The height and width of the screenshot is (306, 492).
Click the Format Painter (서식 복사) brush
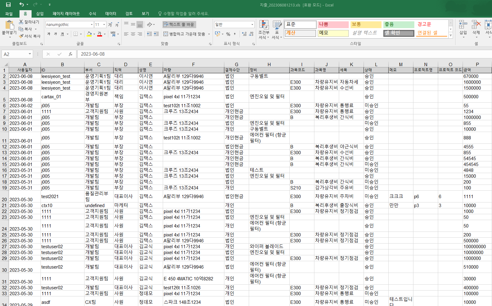pos(21,36)
